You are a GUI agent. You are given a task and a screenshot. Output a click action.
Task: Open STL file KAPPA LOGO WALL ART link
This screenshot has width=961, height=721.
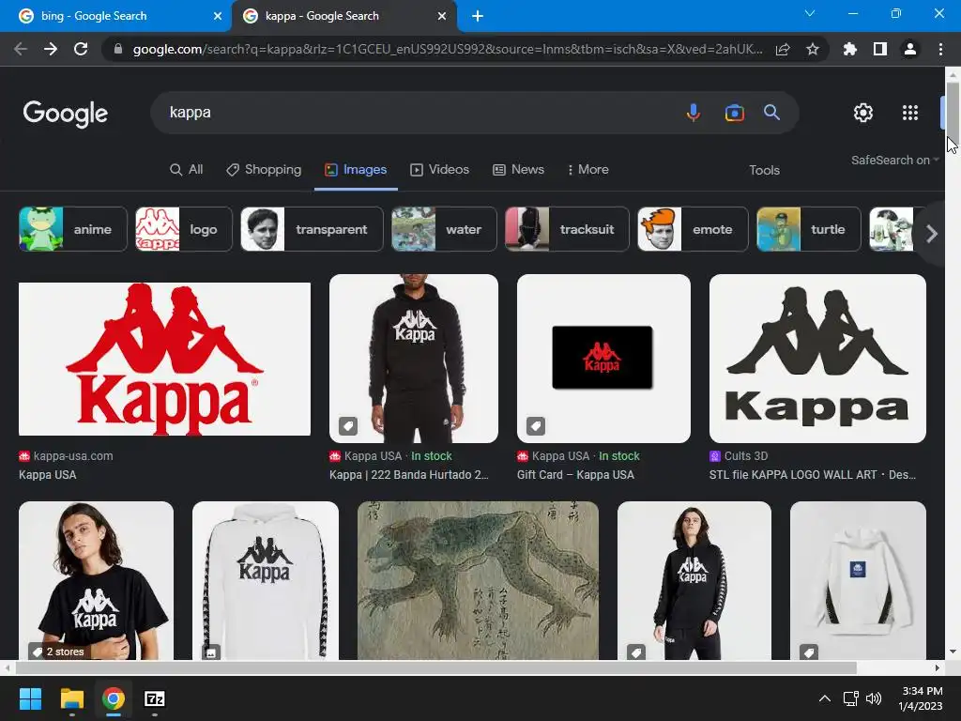coord(812,474)
